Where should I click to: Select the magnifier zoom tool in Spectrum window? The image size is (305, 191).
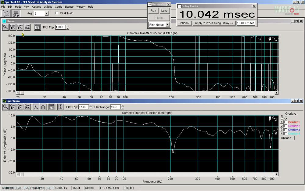5,107
